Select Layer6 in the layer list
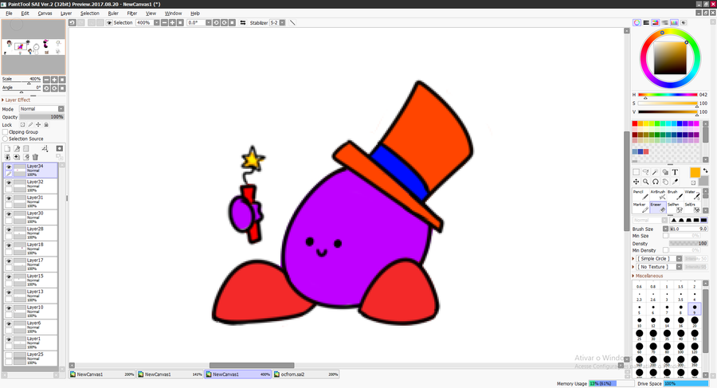 30,327
